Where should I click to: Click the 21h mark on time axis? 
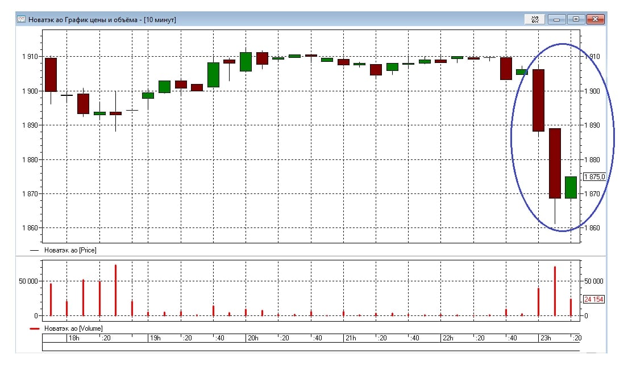[351, 338]
